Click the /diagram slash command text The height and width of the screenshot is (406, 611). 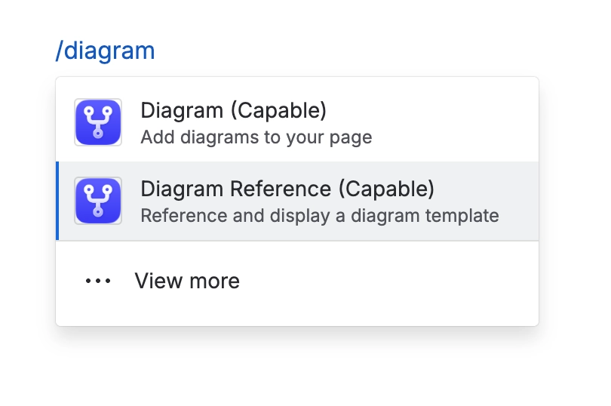pos(105,51)
